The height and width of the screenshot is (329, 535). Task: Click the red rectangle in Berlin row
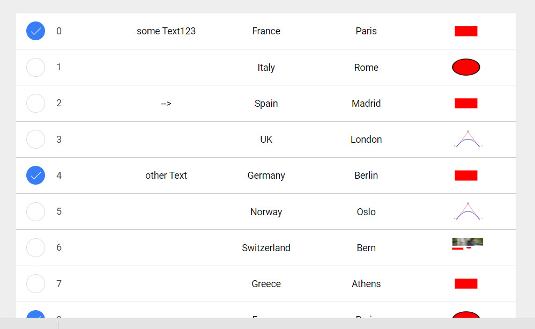pos(466,176)
